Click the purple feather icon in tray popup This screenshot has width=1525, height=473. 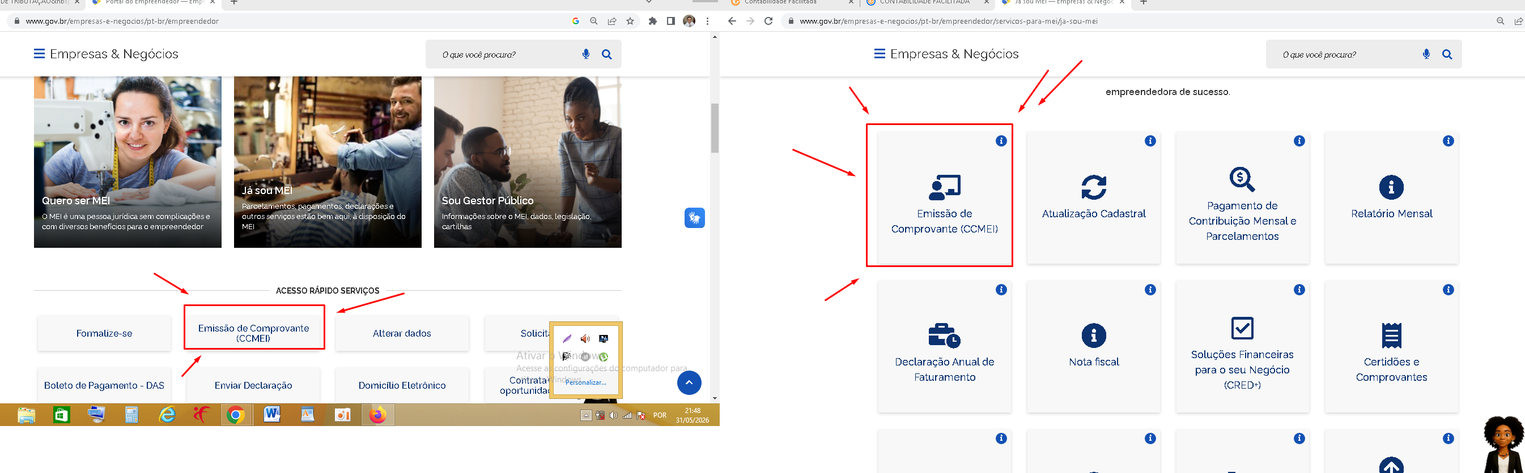pyautogui.click(x=567, y=339)
